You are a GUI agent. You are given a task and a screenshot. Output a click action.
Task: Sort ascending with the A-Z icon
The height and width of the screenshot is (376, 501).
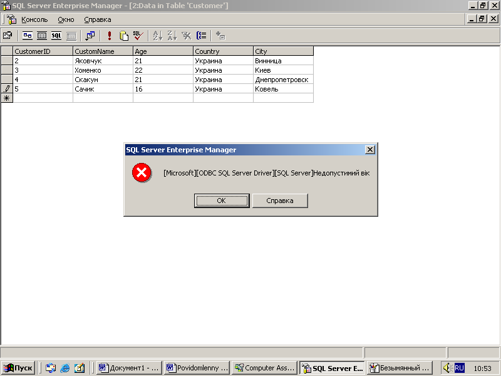158,36
